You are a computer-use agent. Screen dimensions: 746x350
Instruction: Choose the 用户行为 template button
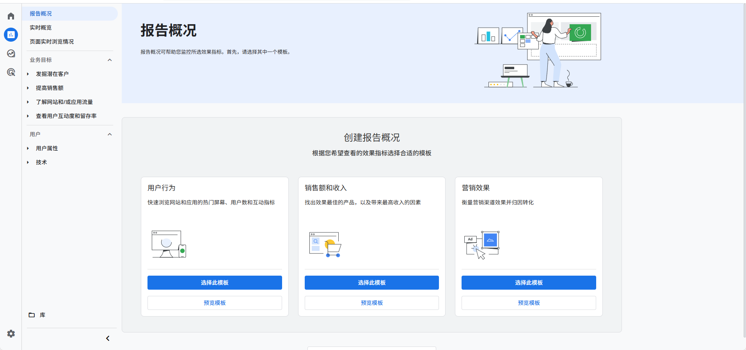(215, 283)
